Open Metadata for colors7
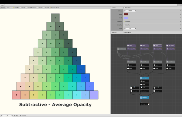182x117 pixels. click(127, 8)
